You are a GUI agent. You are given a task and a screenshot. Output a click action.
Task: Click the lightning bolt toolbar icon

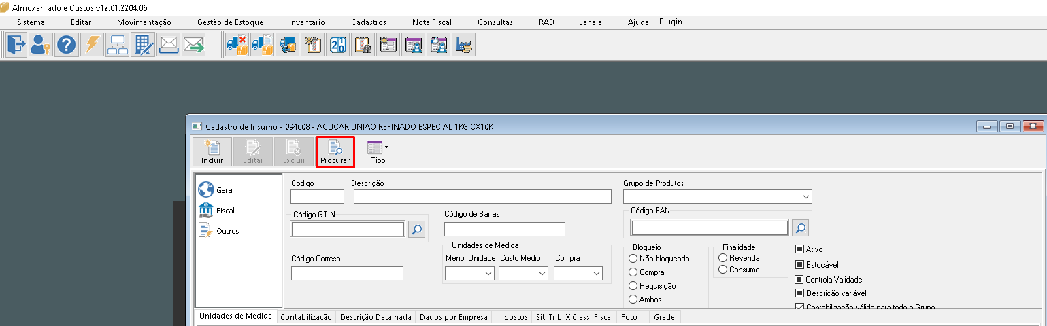coord(92,45)
